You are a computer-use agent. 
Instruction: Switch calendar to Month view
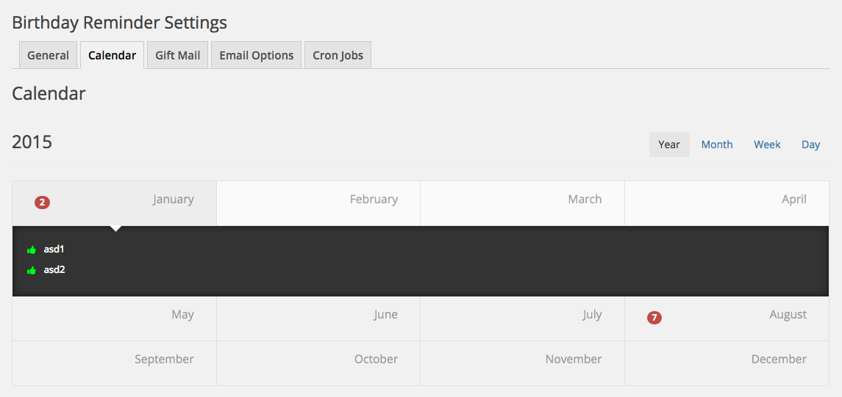point(716,145)
